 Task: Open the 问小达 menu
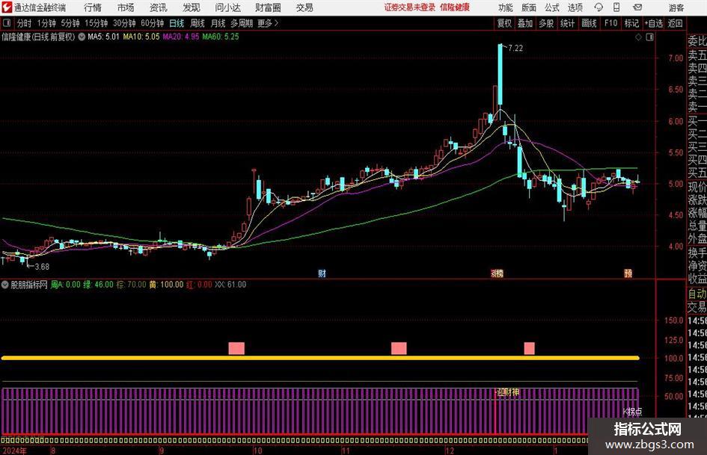coord(227,7)
